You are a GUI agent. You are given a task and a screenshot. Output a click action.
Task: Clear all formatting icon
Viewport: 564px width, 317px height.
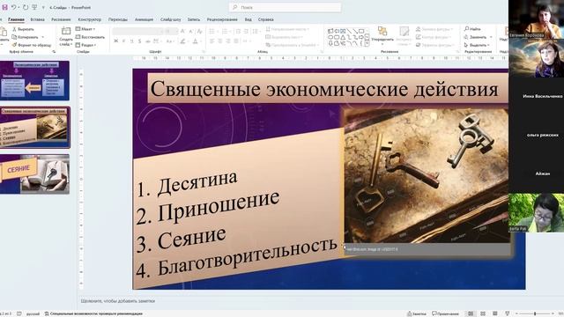(200, 32)
